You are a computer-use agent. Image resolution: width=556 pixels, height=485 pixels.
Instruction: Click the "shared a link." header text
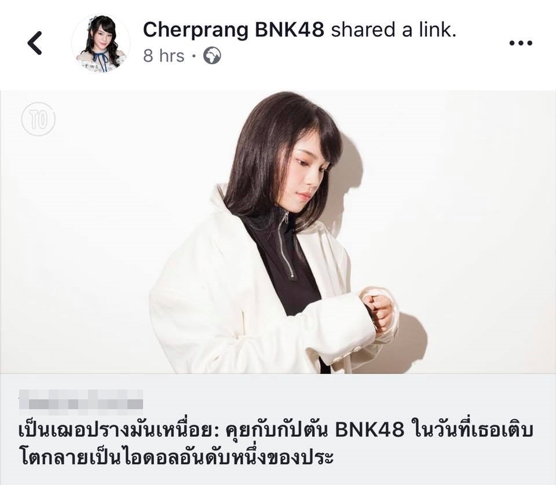[x=393, y=30]
